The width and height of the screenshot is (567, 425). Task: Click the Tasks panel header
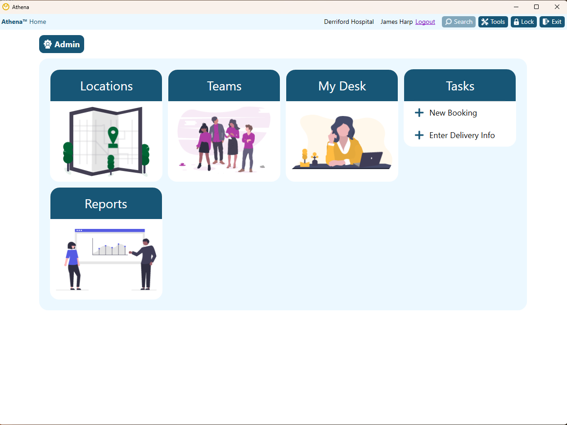460,85
